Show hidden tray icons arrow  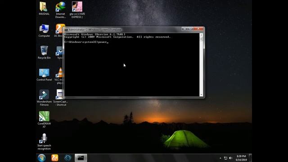point(220,158)
